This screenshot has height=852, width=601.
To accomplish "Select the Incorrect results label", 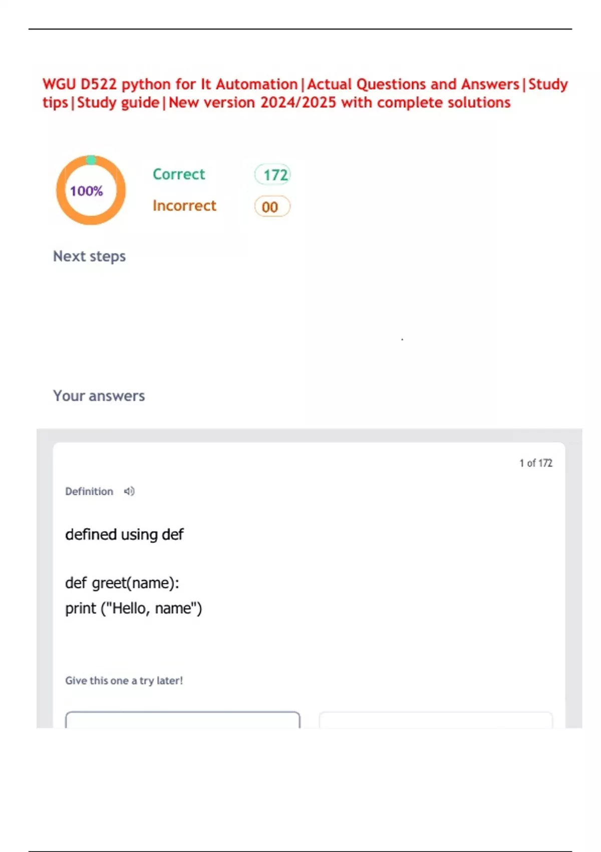I will (x=184, y=205).
